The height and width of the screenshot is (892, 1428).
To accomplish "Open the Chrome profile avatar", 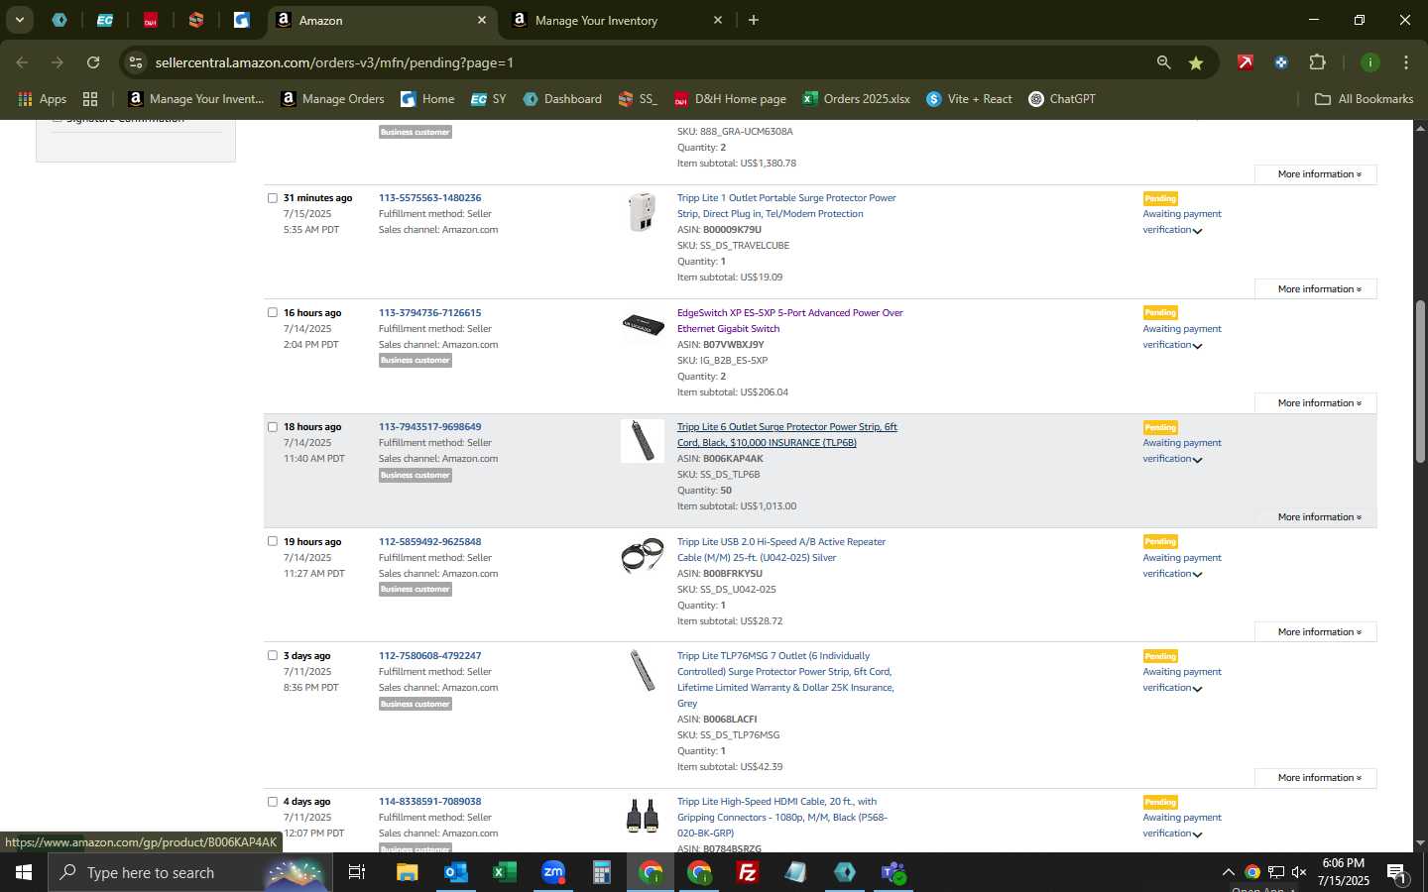I will point(1370,62).
